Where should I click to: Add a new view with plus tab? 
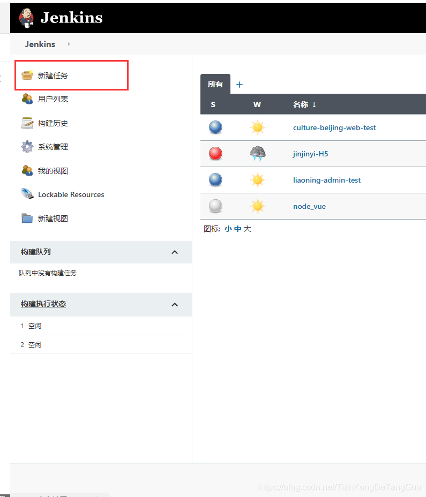coord(240,85)
